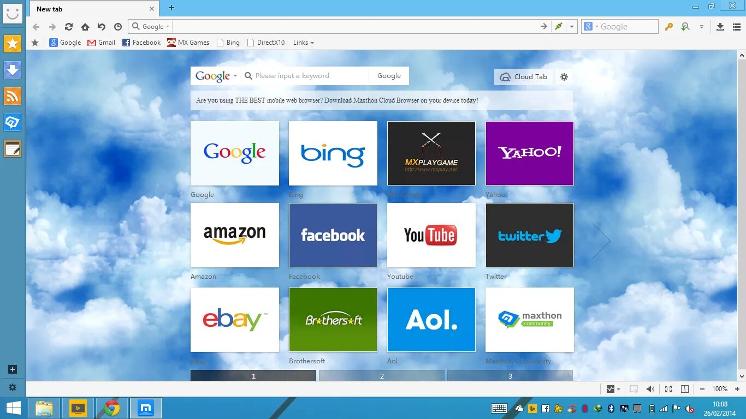Open the Cloud Tab button

click(524, 77)
